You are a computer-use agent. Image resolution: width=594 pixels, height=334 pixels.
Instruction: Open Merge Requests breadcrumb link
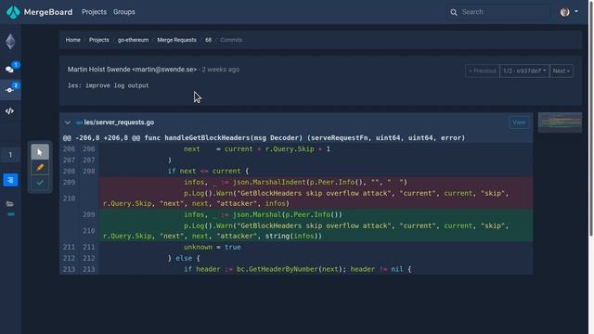click(176, 40)
